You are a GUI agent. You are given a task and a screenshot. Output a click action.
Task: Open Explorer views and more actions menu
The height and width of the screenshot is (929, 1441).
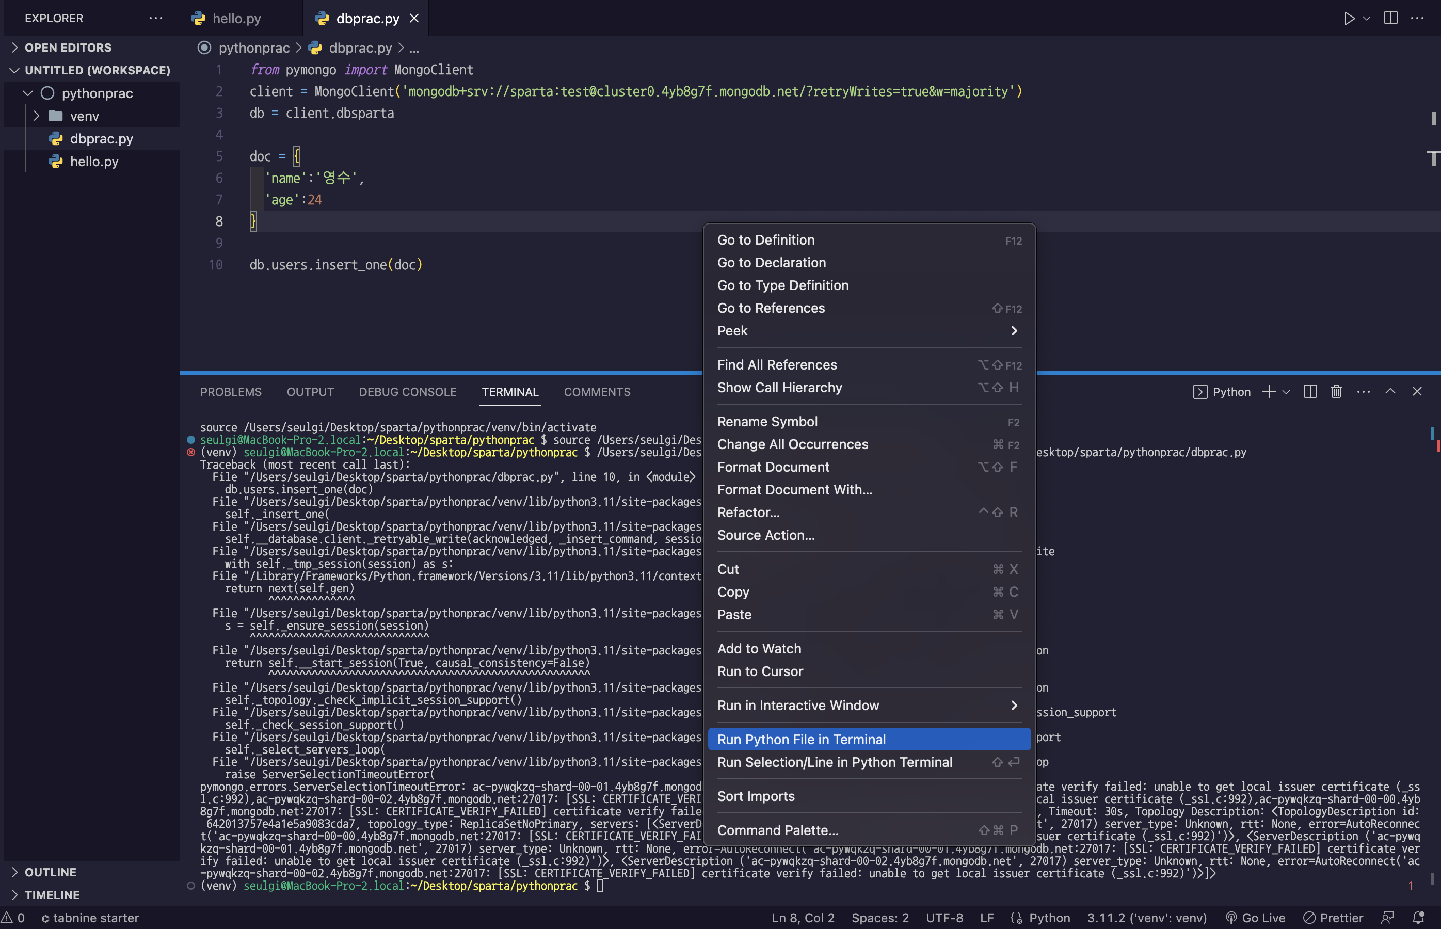156,18
